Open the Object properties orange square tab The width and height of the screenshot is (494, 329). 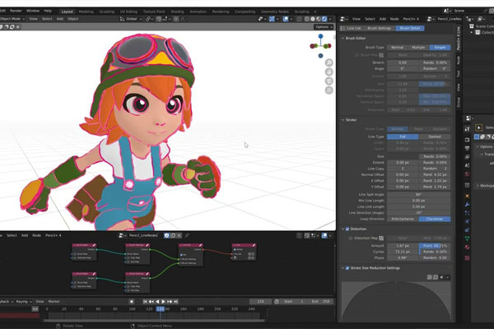coord(467,196)
